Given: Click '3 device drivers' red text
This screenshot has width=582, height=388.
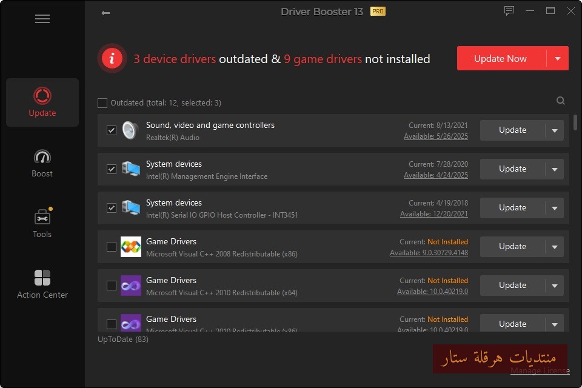Looking at the screenshot, I should pyautogui.click(x=175, y=59).
